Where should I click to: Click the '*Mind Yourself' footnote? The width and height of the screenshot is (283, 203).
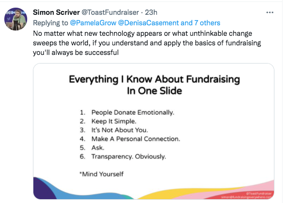tap(102, 174)
